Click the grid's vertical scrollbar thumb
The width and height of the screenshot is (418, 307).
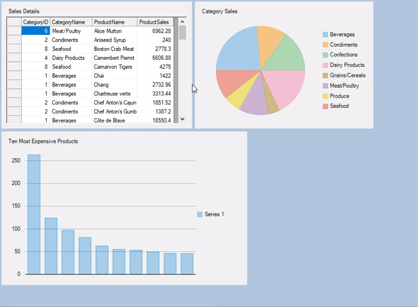183,34
